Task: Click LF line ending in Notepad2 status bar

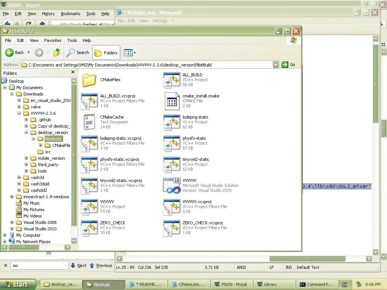Action: tap(272, 267)
